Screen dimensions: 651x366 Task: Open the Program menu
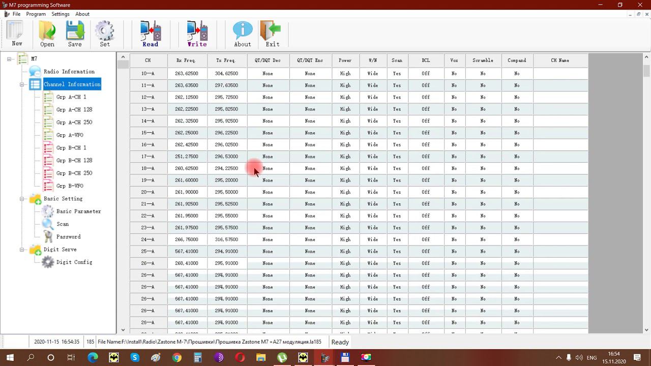pos(36,14)
